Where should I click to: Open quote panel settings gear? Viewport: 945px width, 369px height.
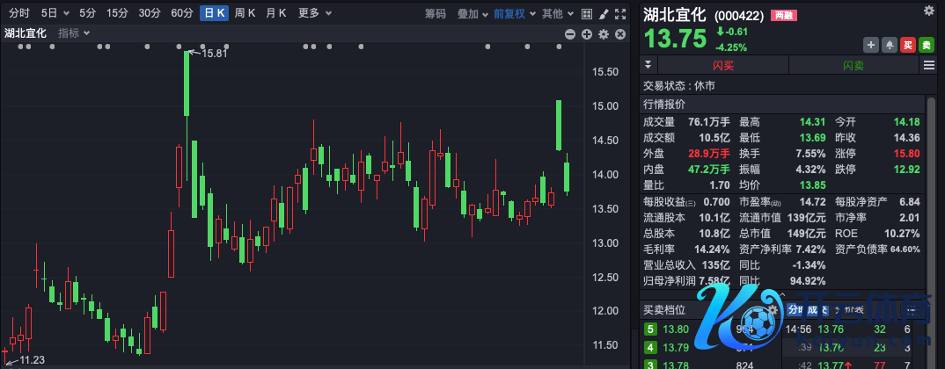929,11
